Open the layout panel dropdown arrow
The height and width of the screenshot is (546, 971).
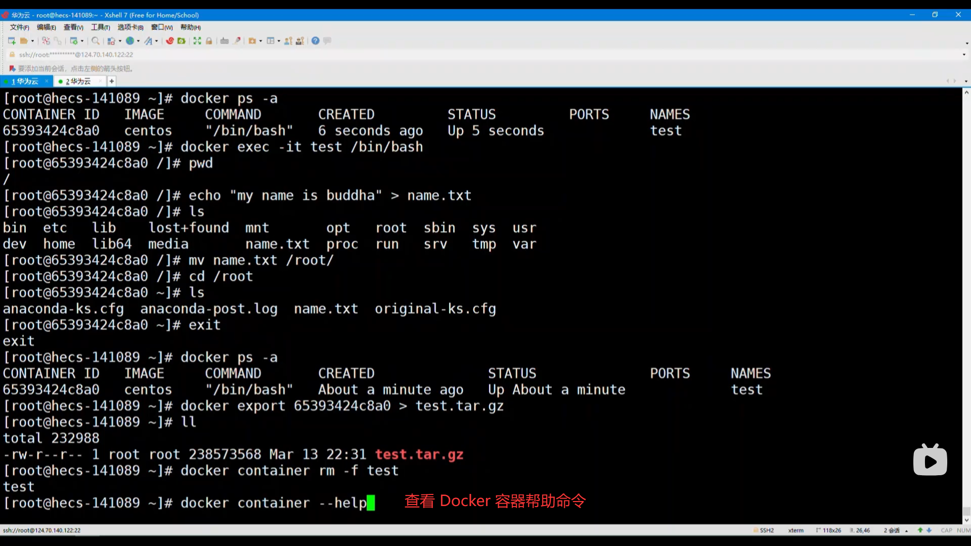click(279, 41)
